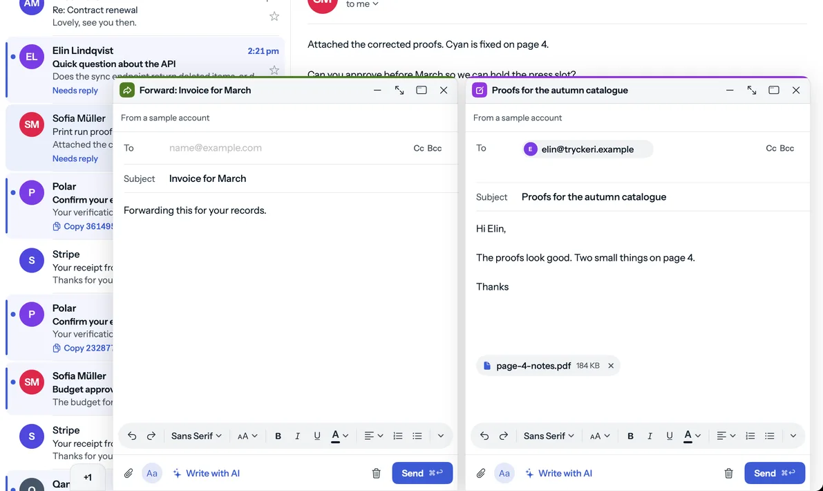Expand Proofs for the autumn catalogue composer diagonally
The width and height of the screenshot is (823, 491).
(x=752, y=91)
